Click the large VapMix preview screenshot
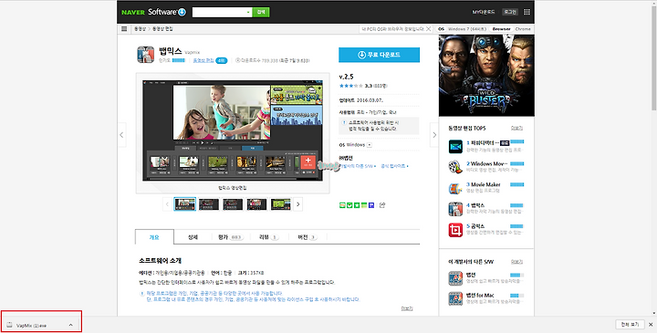This screenshot has height=333, width=657. click(x=233, y=130)
